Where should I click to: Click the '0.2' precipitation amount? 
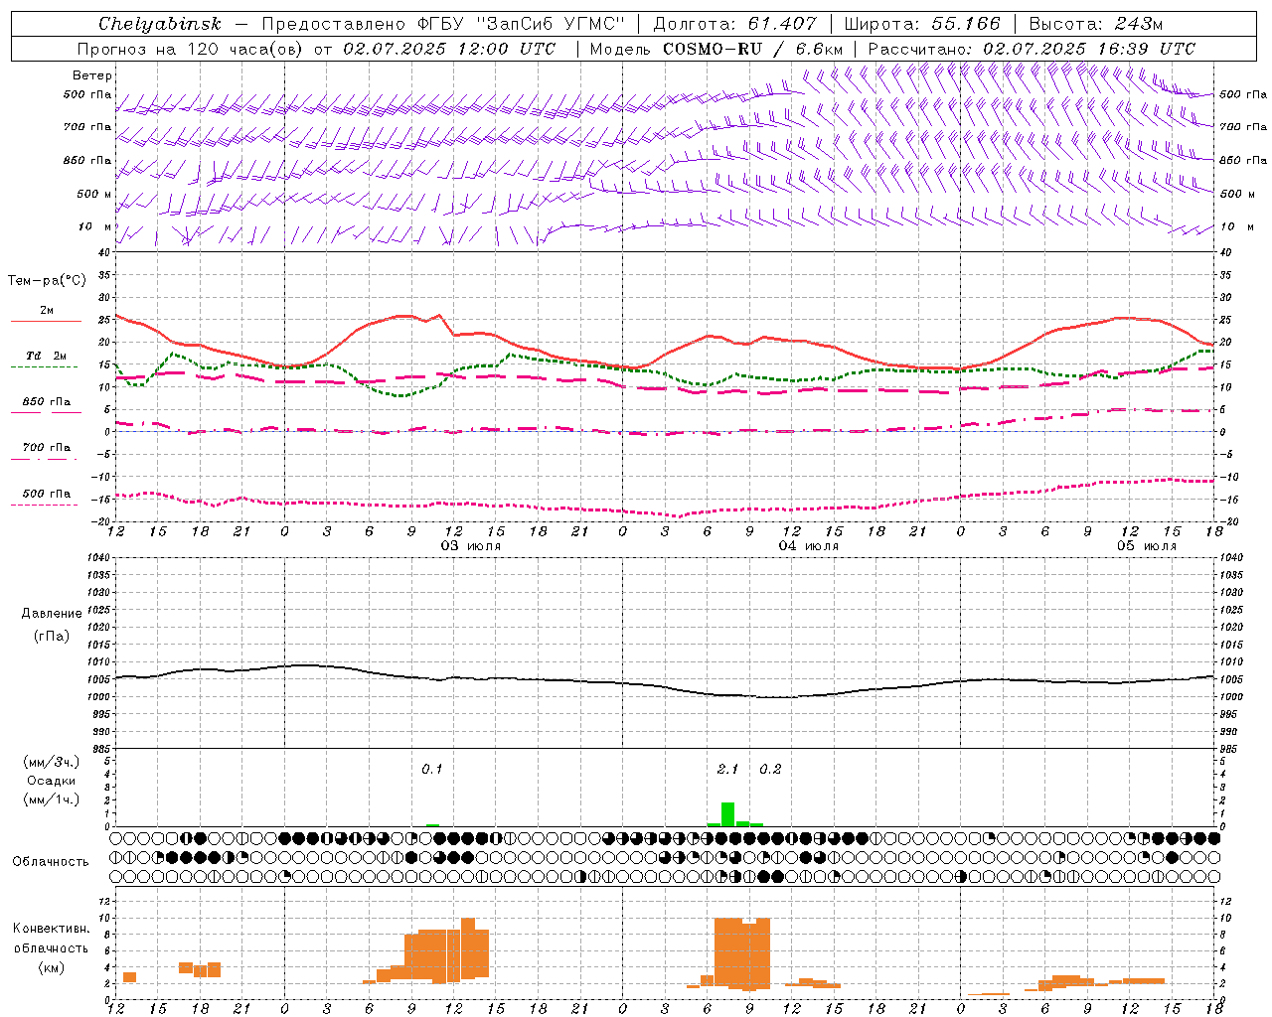tap(770, 770)
